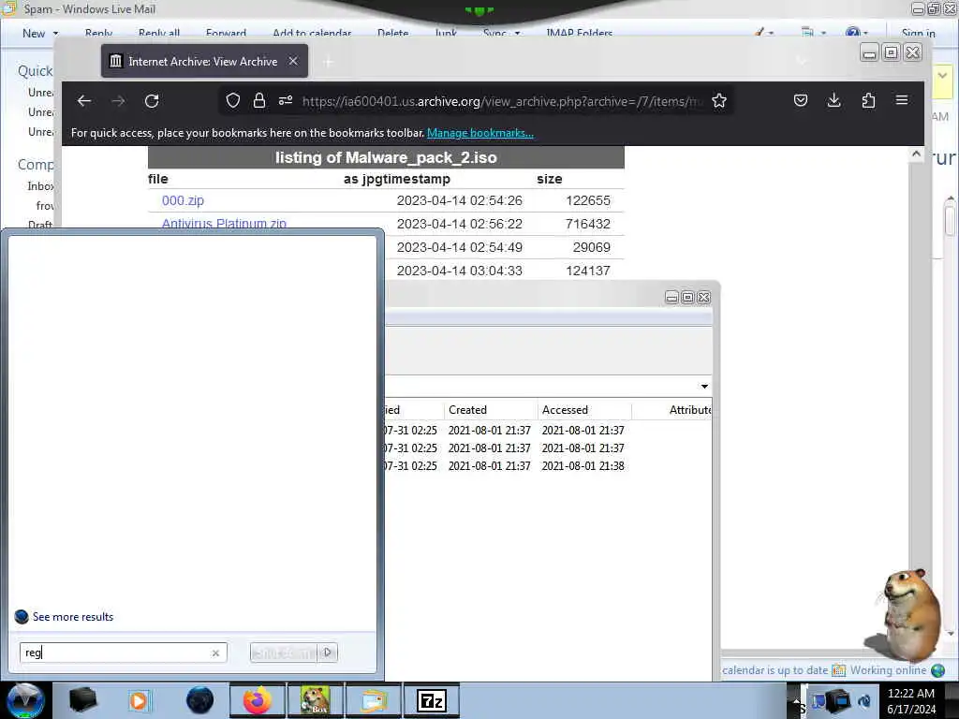Viewport: 959px width, 719px height.
Task: Click the volume tray icon
Action: 864,701
